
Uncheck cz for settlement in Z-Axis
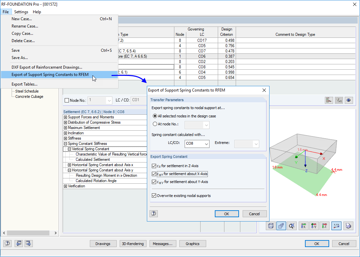154,167
